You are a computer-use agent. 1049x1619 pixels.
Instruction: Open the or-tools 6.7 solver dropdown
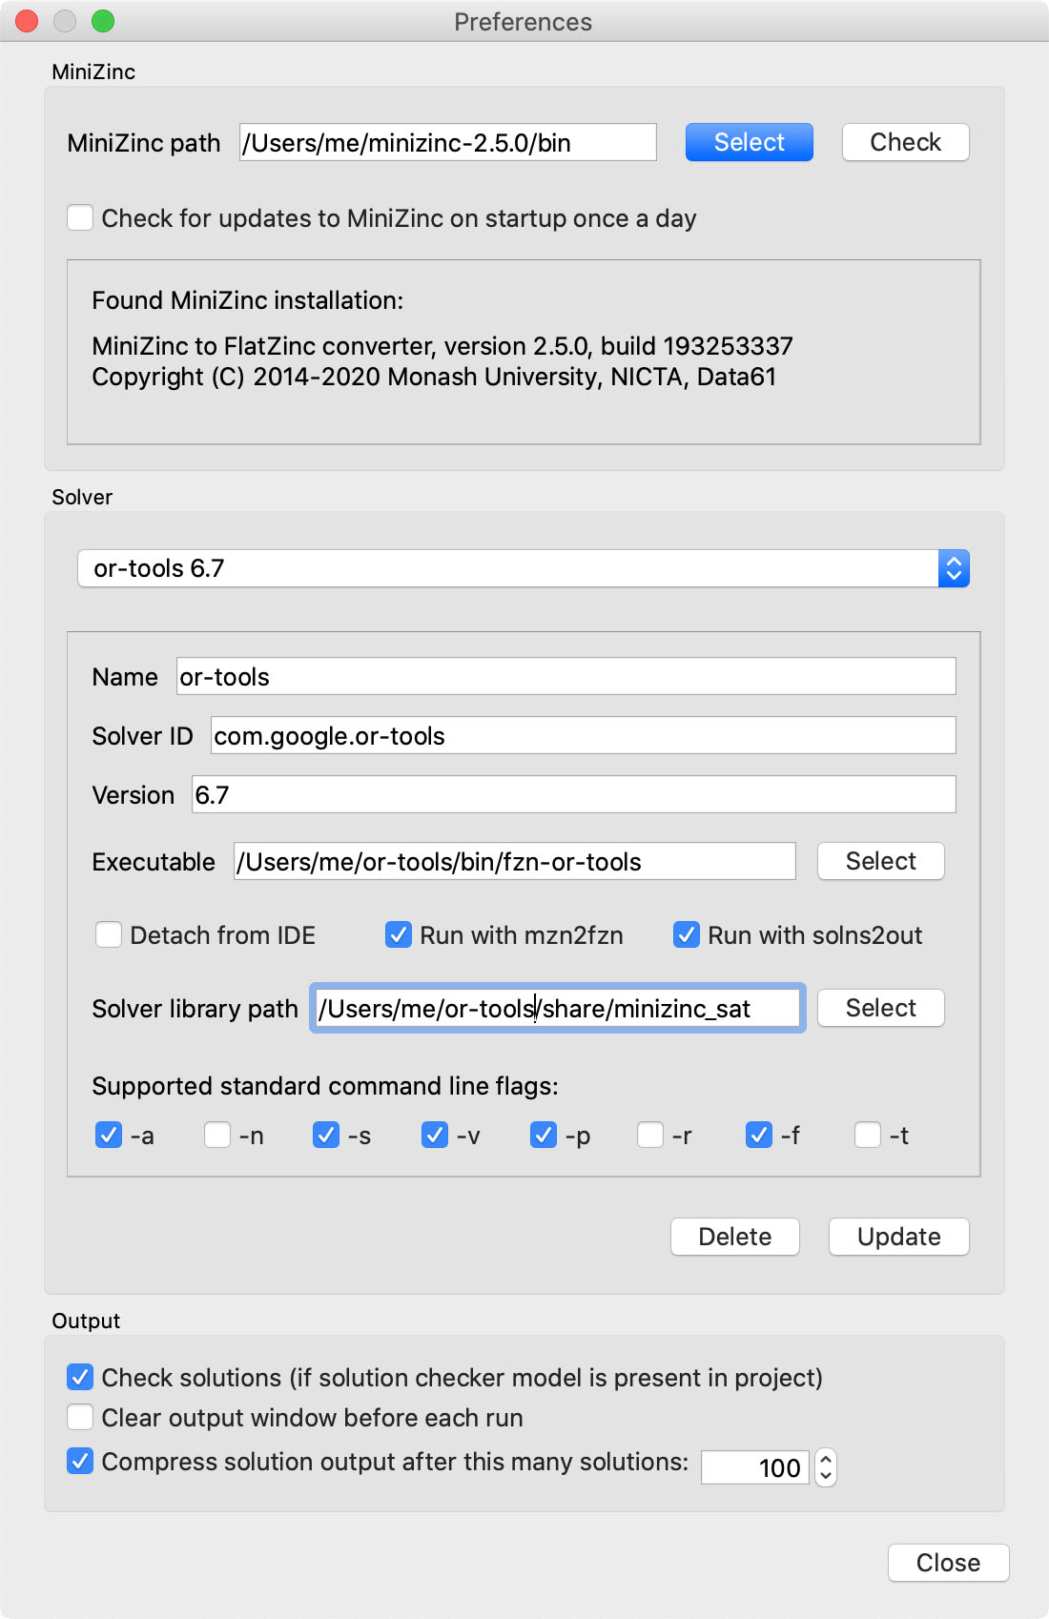pos(523,568)
